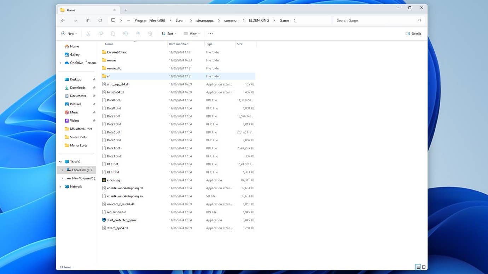Open Downloads in the sidebar
488x274 pixels.
pyautogui.click(x=77, y=88)
